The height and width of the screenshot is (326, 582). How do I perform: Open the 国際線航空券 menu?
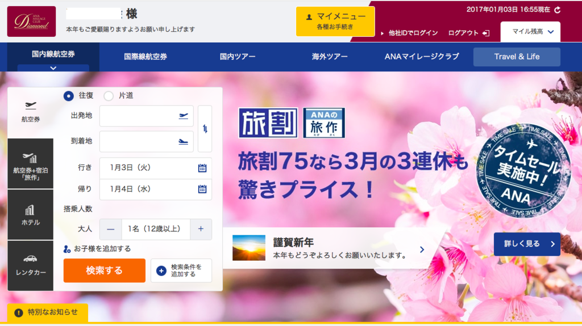tap(145, 57)
